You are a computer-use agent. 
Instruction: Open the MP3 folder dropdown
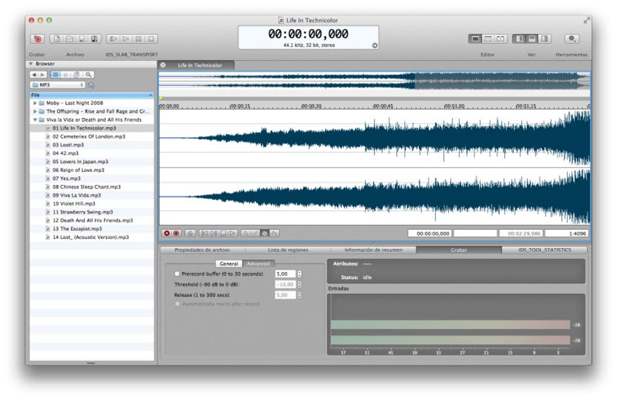point(58,85)
